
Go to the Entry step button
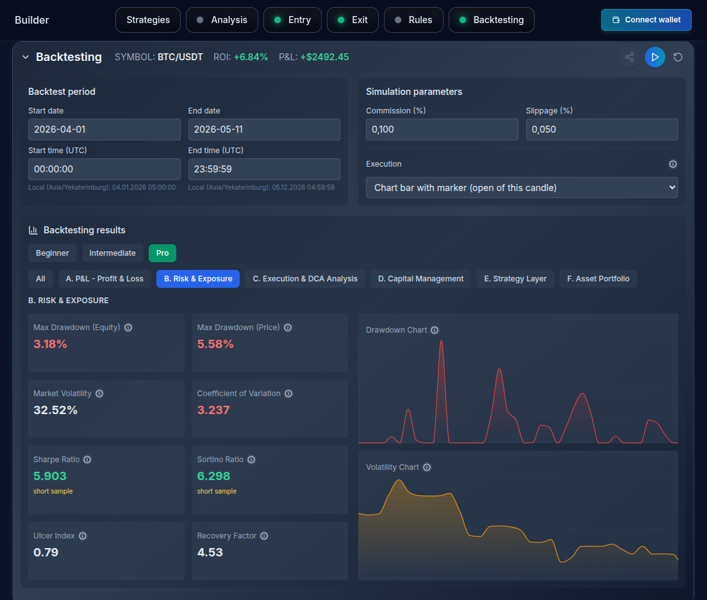[x=293, y=20]
